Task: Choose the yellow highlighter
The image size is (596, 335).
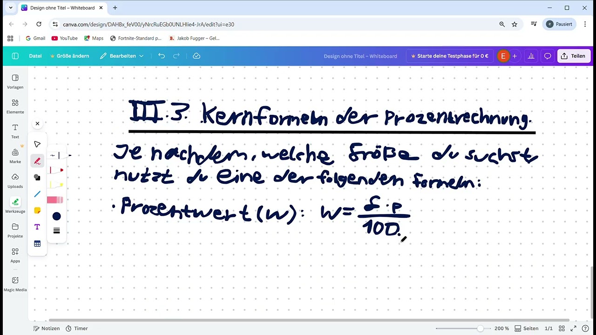Action: pos(56,185)
